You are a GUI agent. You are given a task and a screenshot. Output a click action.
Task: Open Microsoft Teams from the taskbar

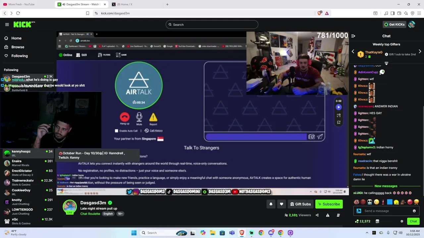pyautogui.click(x=232, y=233)
